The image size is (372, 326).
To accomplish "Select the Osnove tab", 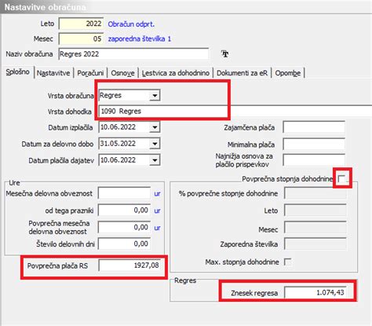I will click(122, 73).
